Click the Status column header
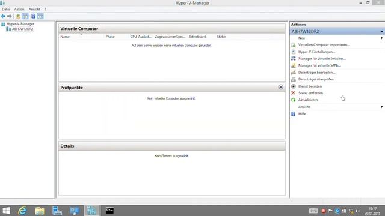The width and height of the screenshot is (385, 216). click(x=221, y=37)
